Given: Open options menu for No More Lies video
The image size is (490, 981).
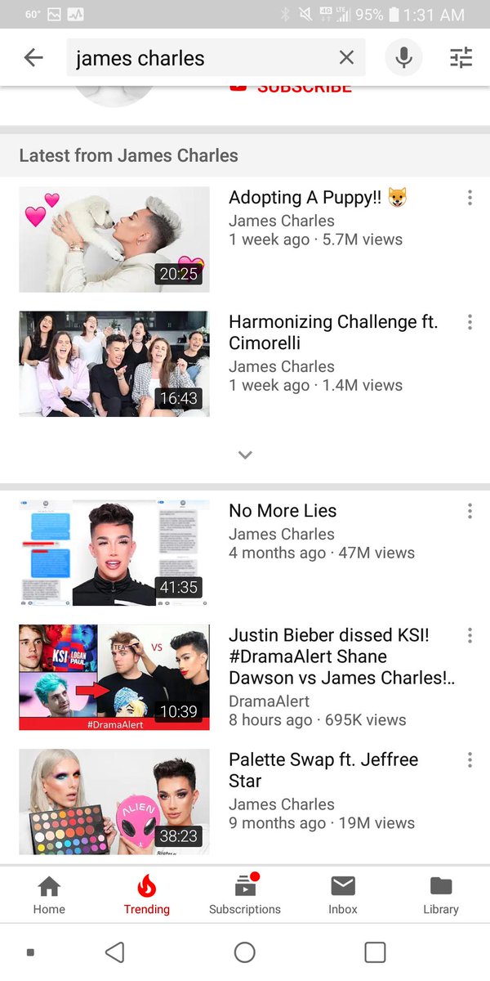Looking at the screenshot, I should [470, 511].
